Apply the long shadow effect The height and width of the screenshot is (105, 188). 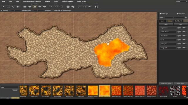(x=179, y=28)
